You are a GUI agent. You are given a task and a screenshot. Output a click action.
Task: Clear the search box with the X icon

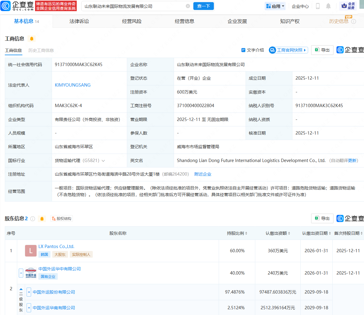point(188,6)
